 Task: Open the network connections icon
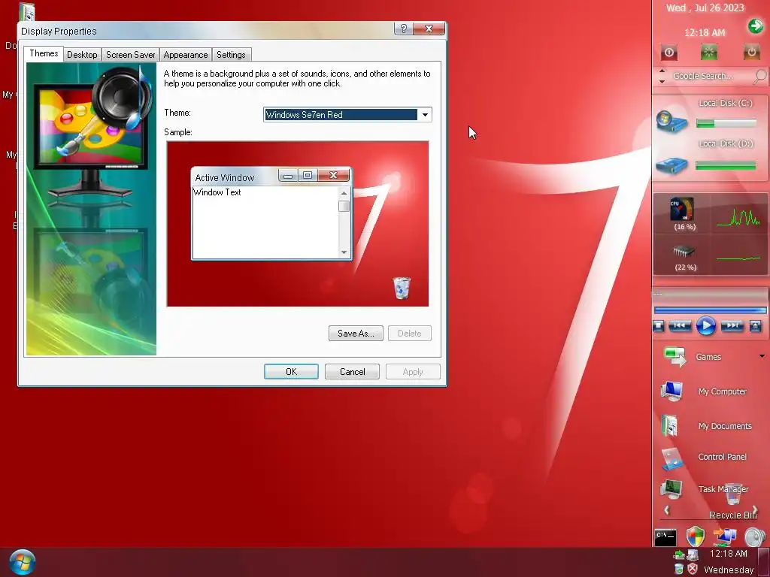[x=725, y=536]
